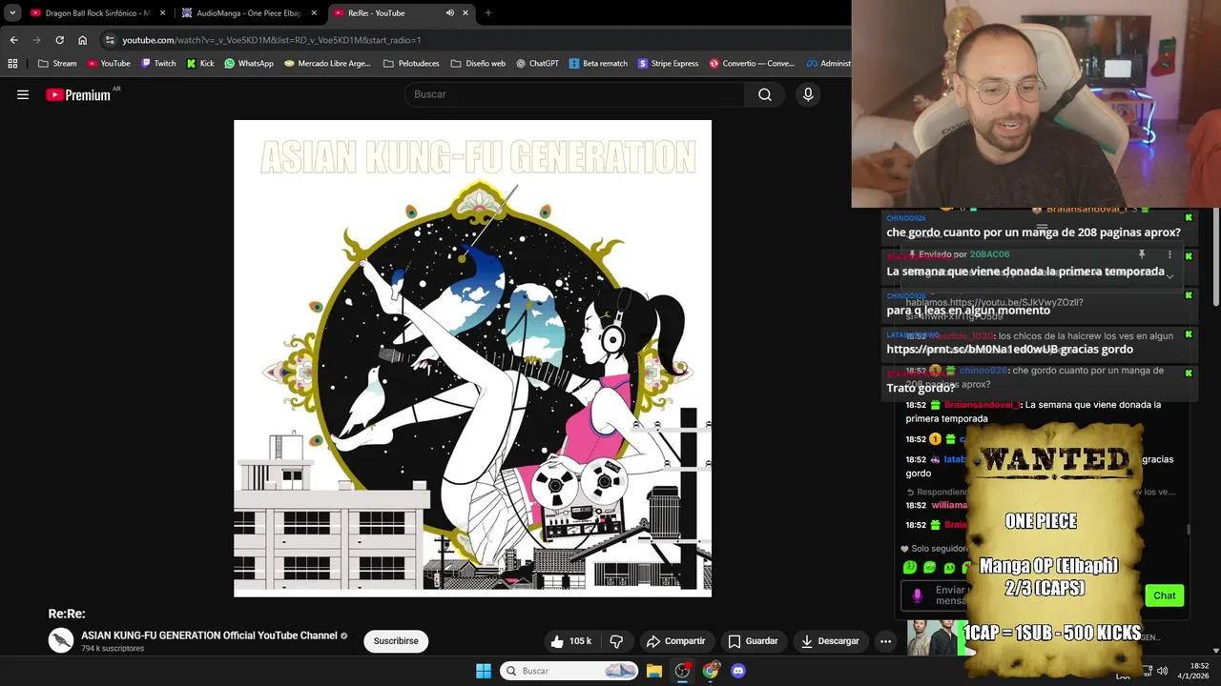Open ASIAN KUNG-FU GENERATION Official YouTube Channel link

209,636
